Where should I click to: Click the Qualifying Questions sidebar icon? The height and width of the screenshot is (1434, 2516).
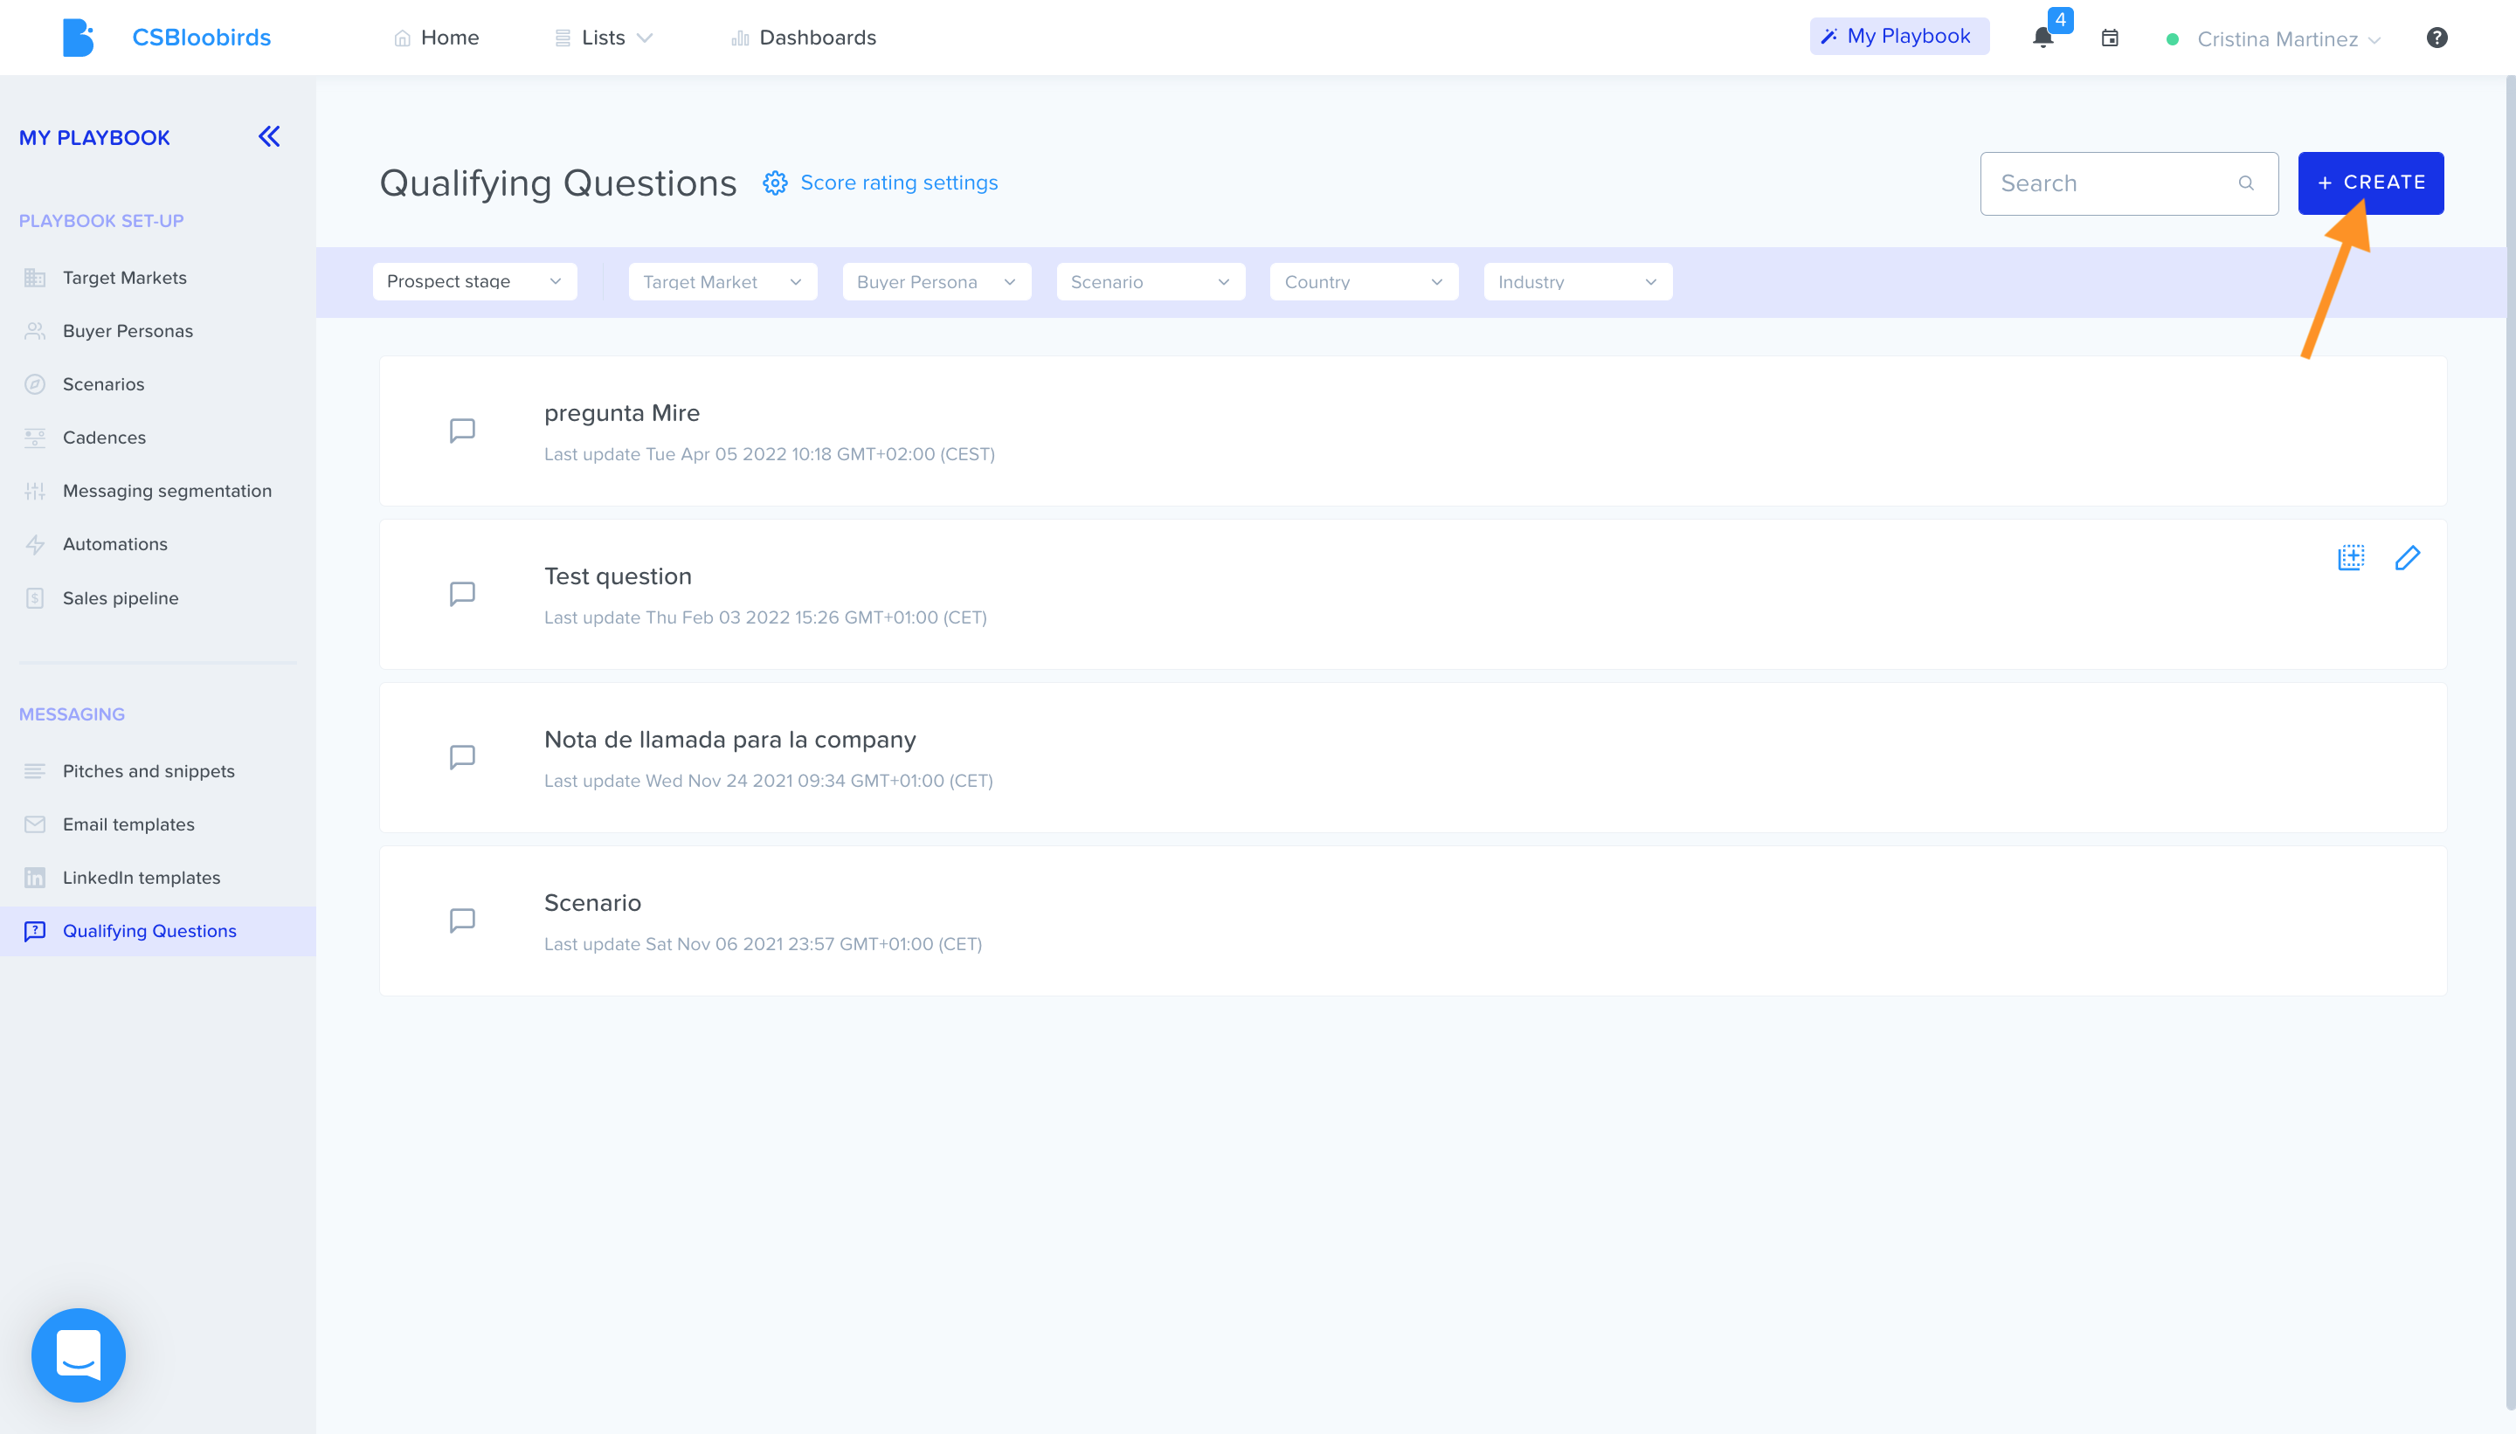(x=34, y=931)
